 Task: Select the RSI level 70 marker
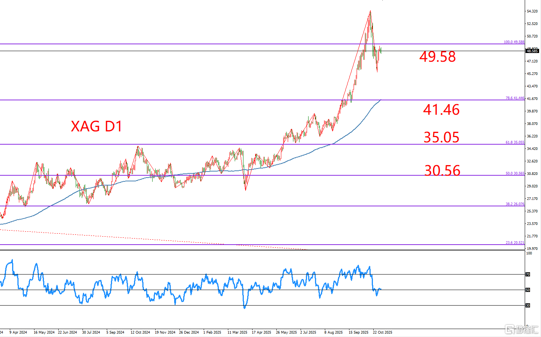click(528, 274)
